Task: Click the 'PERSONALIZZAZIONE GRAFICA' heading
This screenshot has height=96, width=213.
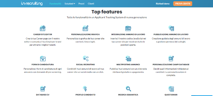Action: [85, 34]
